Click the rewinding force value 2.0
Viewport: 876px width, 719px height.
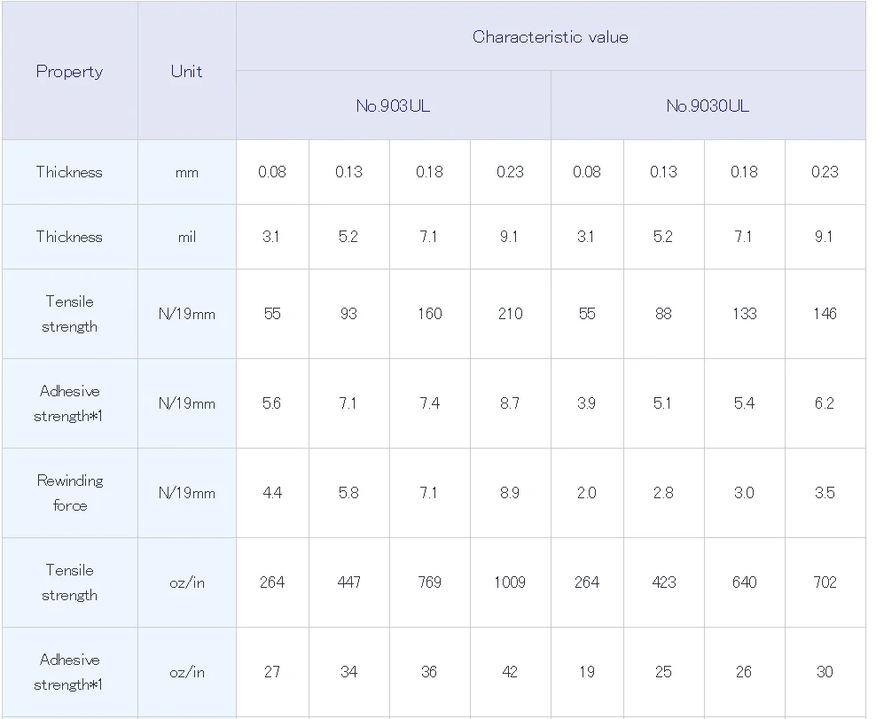click(x=587, y=493)
